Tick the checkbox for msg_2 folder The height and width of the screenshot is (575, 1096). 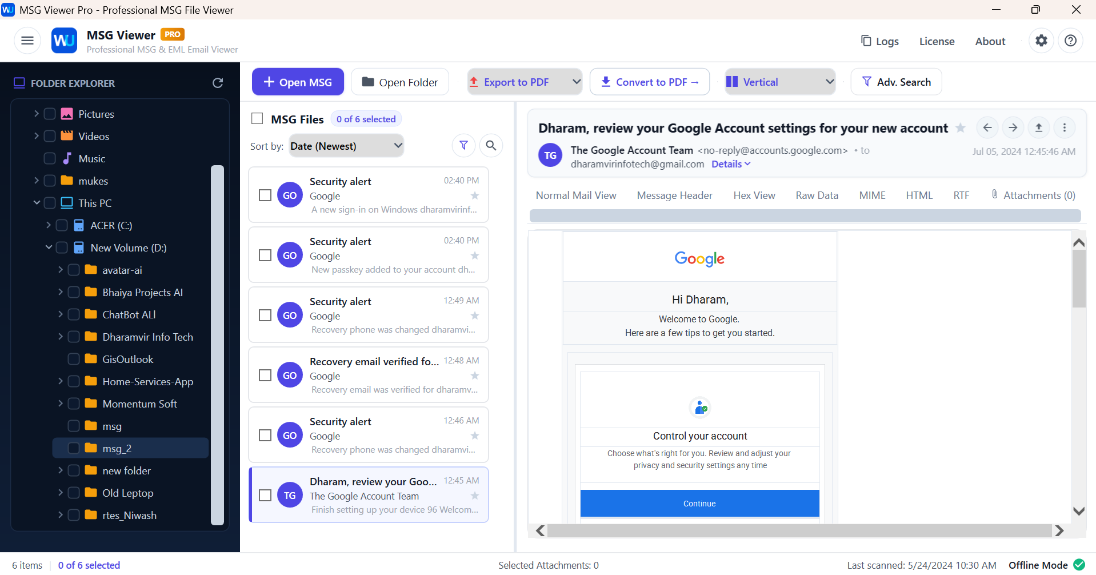[74, 448]
